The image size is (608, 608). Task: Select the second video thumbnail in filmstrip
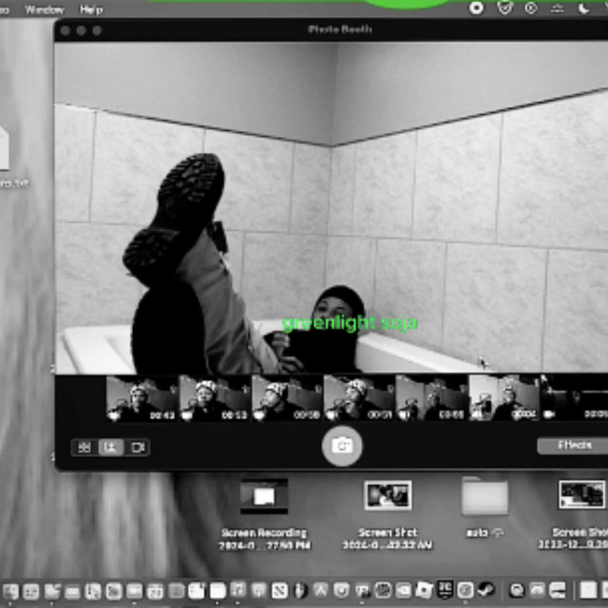(215, 398)
